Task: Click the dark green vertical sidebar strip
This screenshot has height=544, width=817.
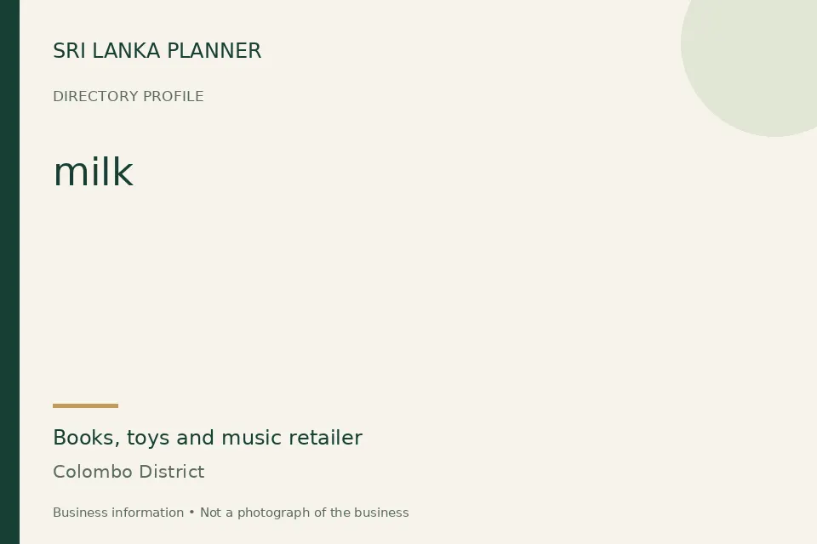Action: pyautogui.click(x=9, y=272)
